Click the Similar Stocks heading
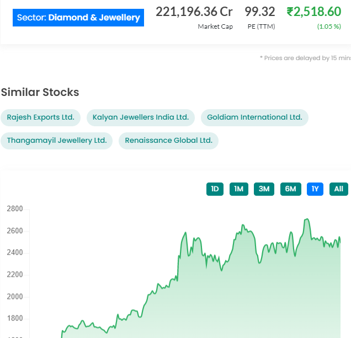The height and width of the screenshot is (338, 351). (40, 92)
